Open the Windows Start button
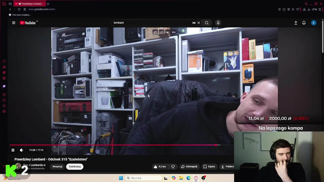Screen dimensions: 324x182 [x=121, y=178]
